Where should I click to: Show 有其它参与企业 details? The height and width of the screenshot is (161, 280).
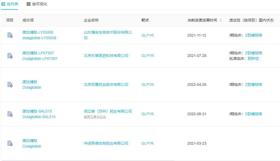pos(95,117)
